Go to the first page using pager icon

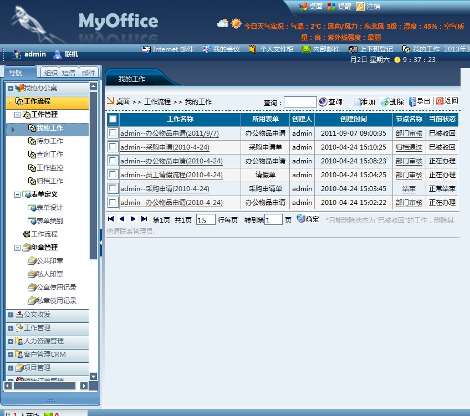(111, 219)
